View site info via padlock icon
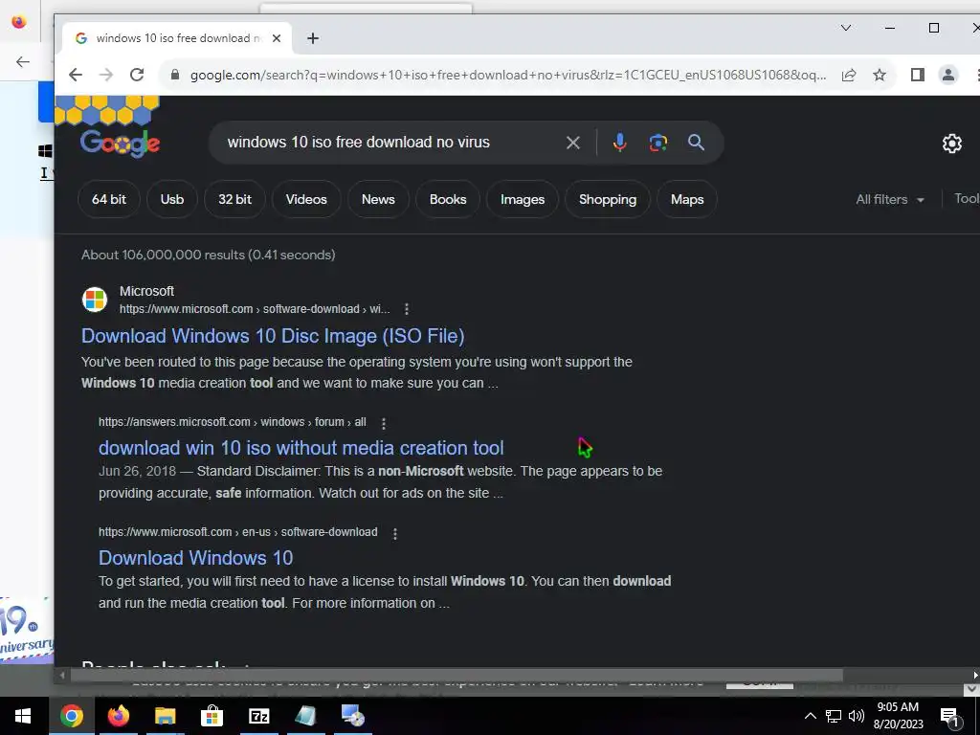The width and height of the screenshot is (980, 735). click(176, 75)
